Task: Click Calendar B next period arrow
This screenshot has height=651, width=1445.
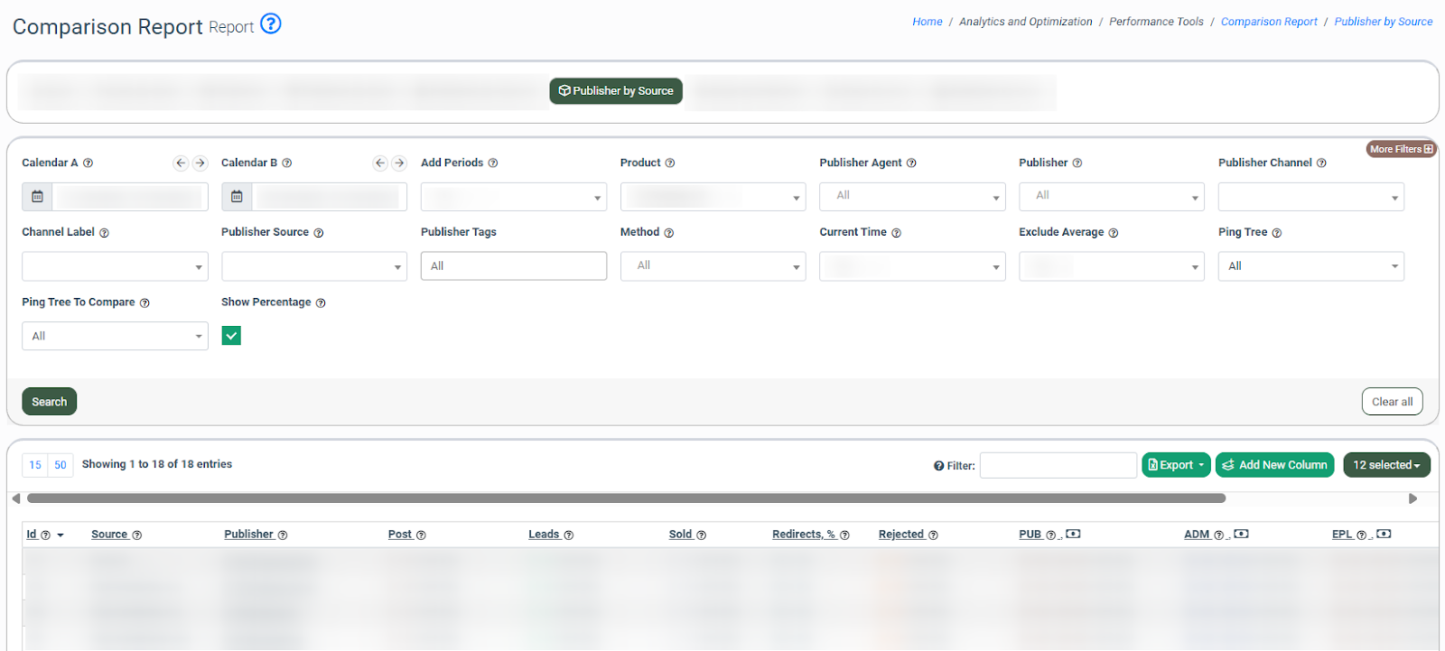Action: click(399, 163)
